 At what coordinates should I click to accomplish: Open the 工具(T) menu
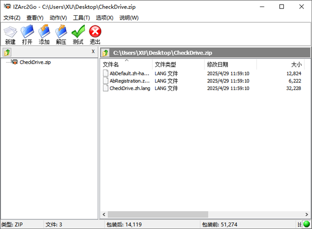pyautogui.click(x=81, y=18)
